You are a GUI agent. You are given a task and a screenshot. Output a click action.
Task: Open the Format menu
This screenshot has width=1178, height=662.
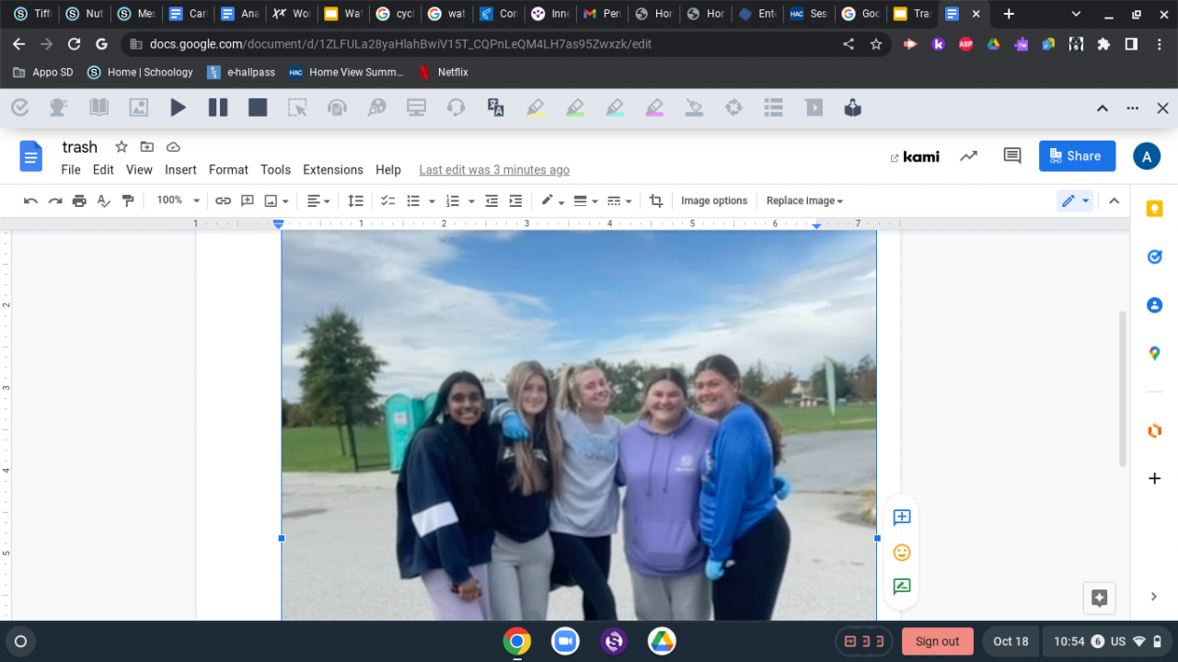(228, 170)
